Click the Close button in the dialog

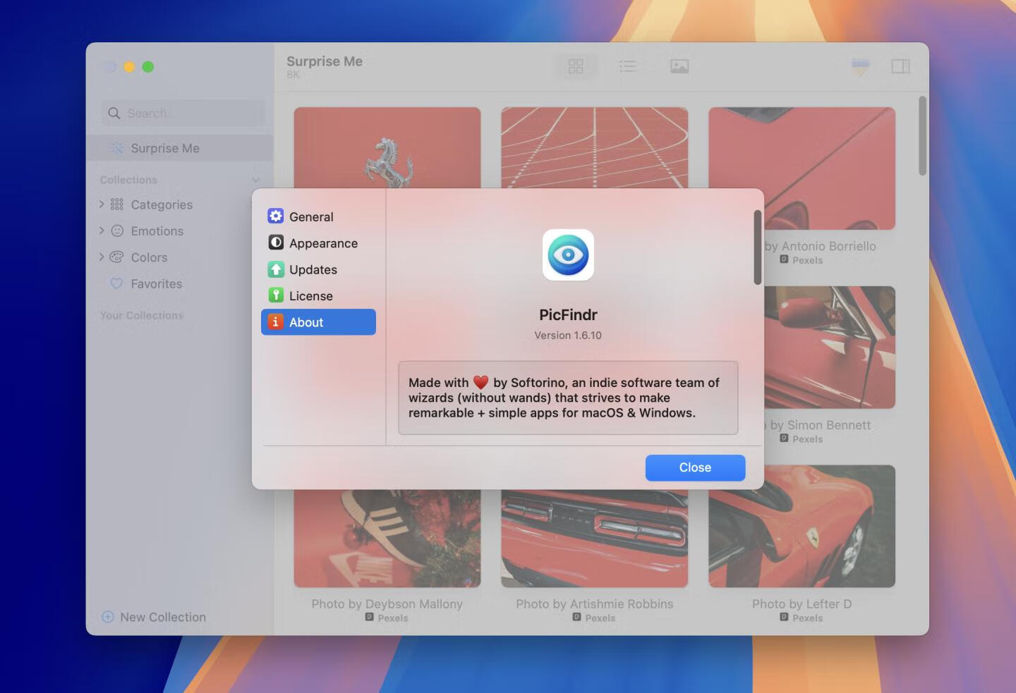click(x=695, y=467)
